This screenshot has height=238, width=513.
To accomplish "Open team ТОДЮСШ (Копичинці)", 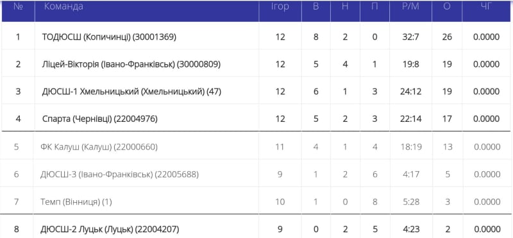I will point(109,37).
